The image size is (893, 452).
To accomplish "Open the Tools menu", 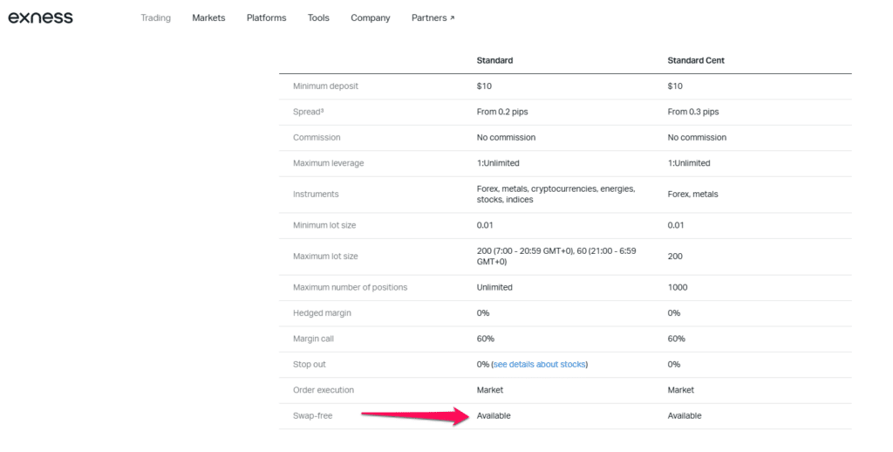I will pyautogui.click(x=318, y=17).
